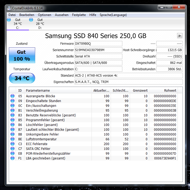The height and width of the screenshot is (190, 190).
Task: Click the ID column header
Action: [20, 91]
